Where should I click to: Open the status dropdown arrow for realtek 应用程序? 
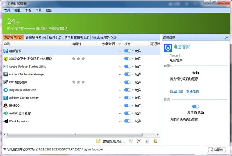tap(133, 113)
